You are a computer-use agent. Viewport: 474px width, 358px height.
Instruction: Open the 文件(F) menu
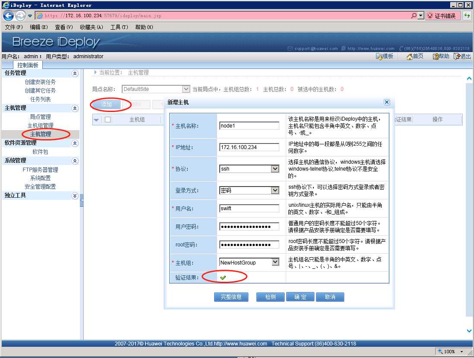pyautogui.click(x=14, y=27)
